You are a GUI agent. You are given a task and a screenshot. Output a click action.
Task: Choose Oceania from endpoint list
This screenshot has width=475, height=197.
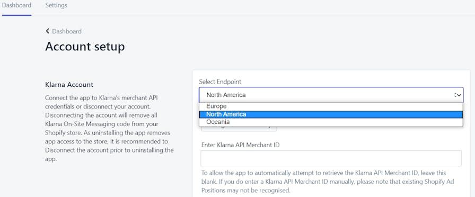coord(331,122)
